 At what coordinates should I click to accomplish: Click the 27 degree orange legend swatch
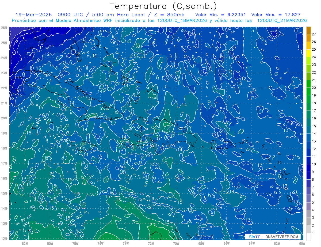(x=308, y=30)
